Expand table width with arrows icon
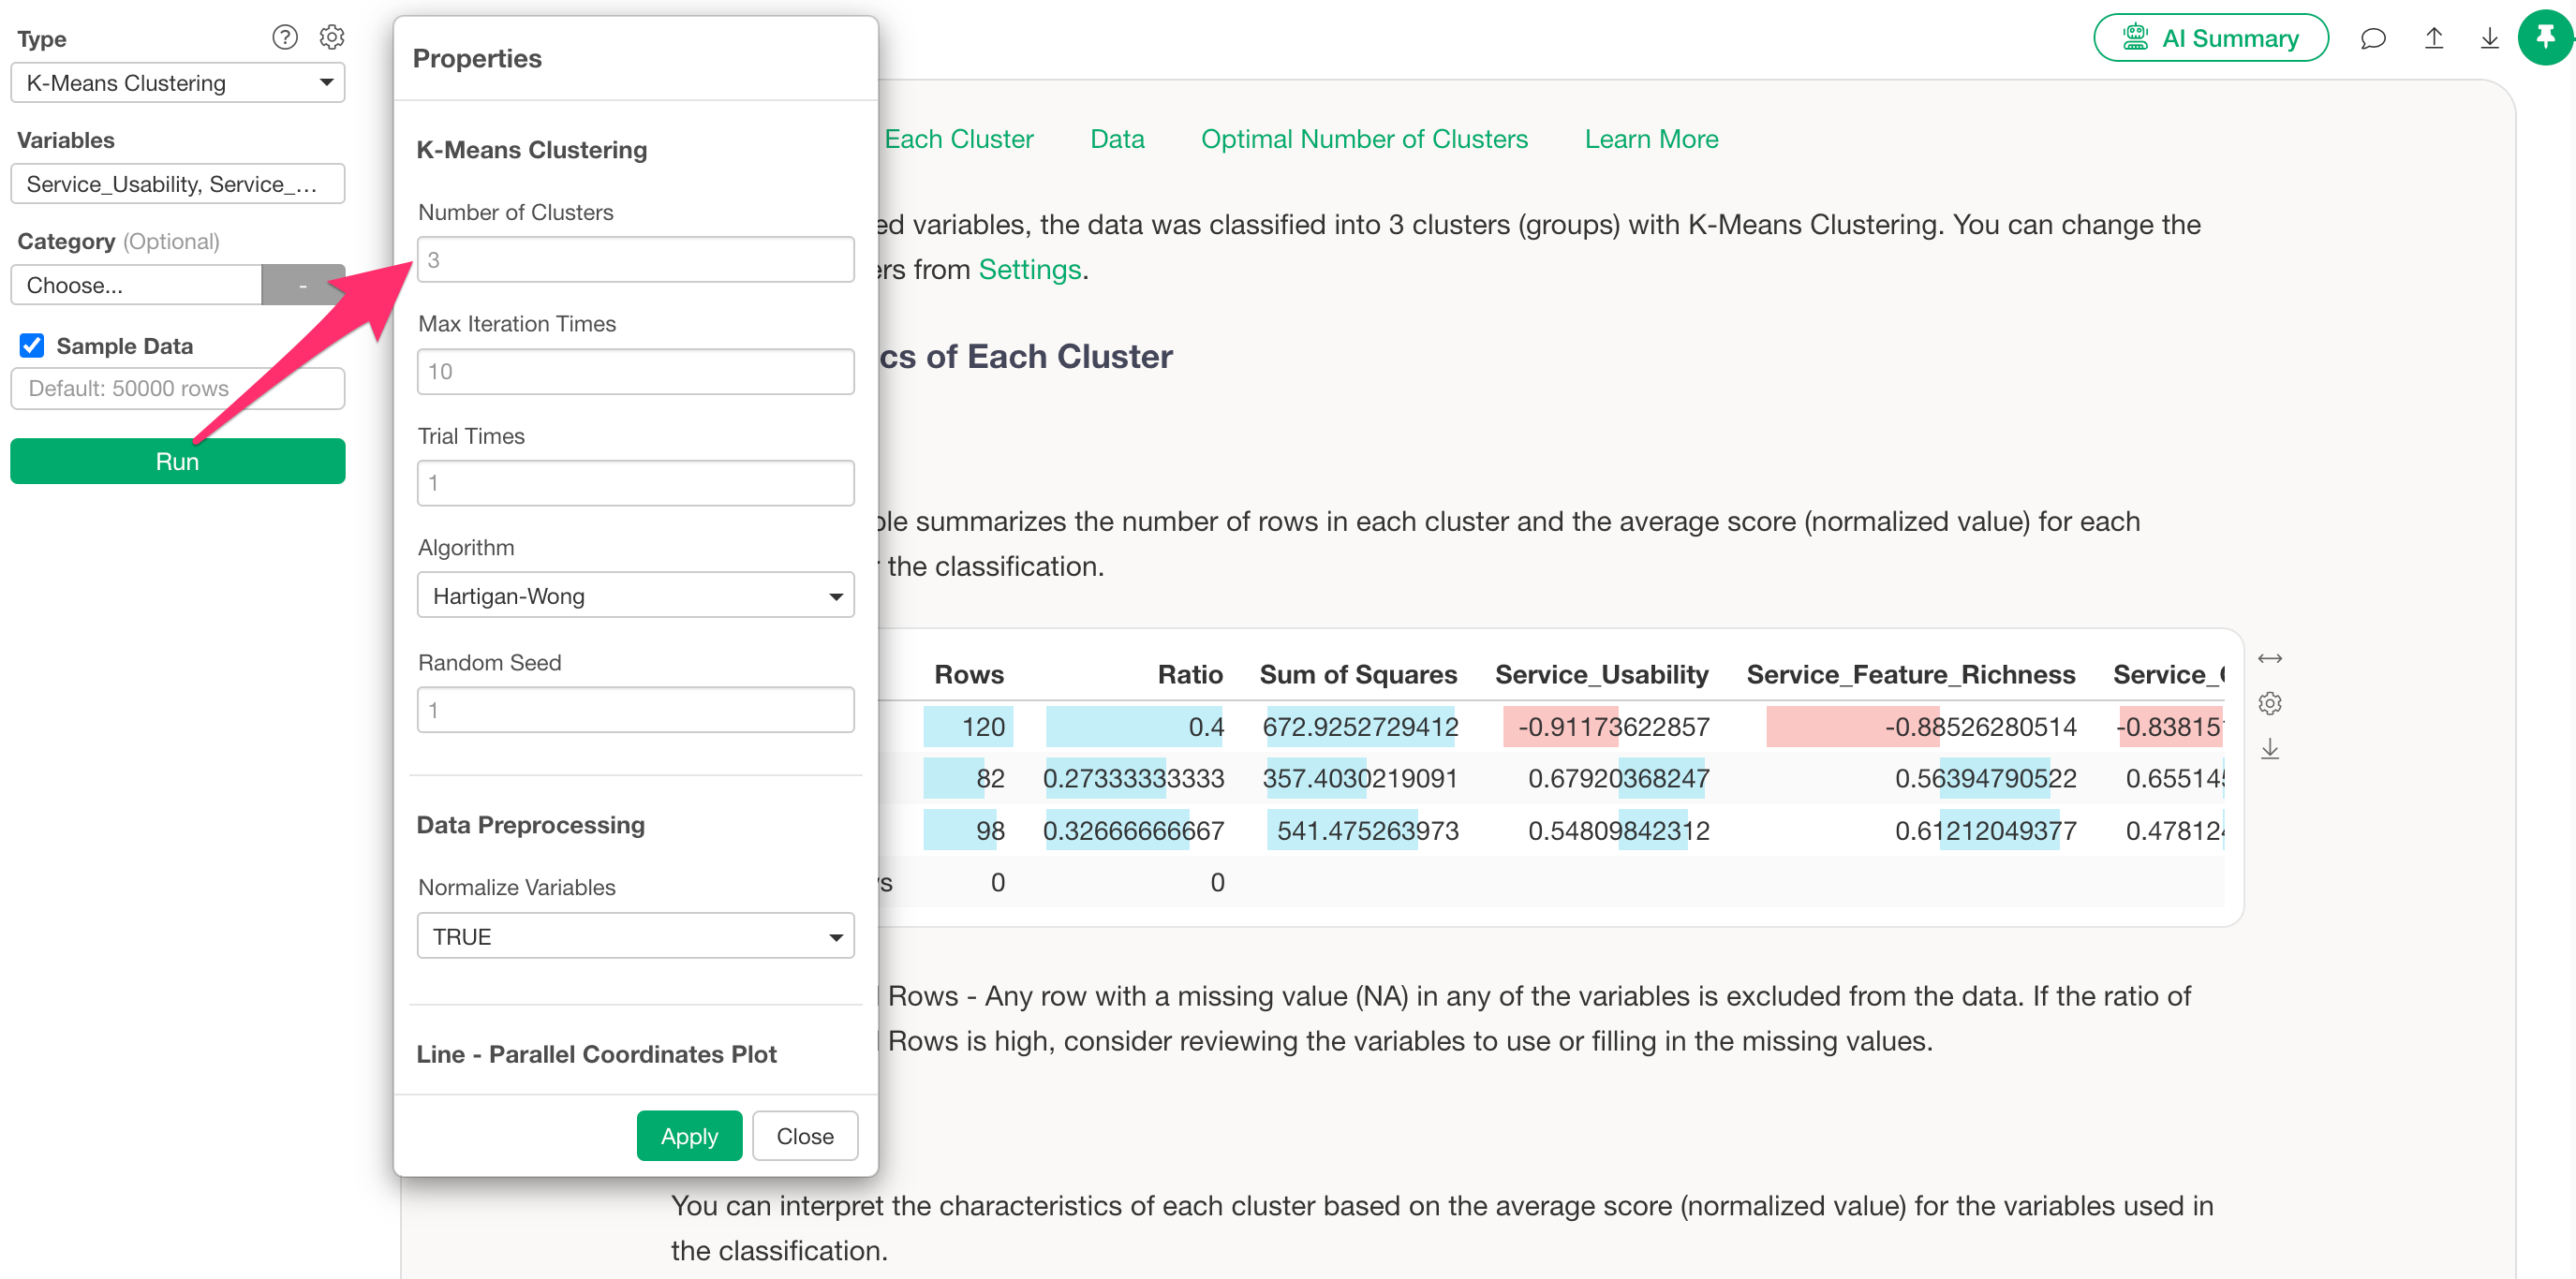 [x=2269, y=658]
